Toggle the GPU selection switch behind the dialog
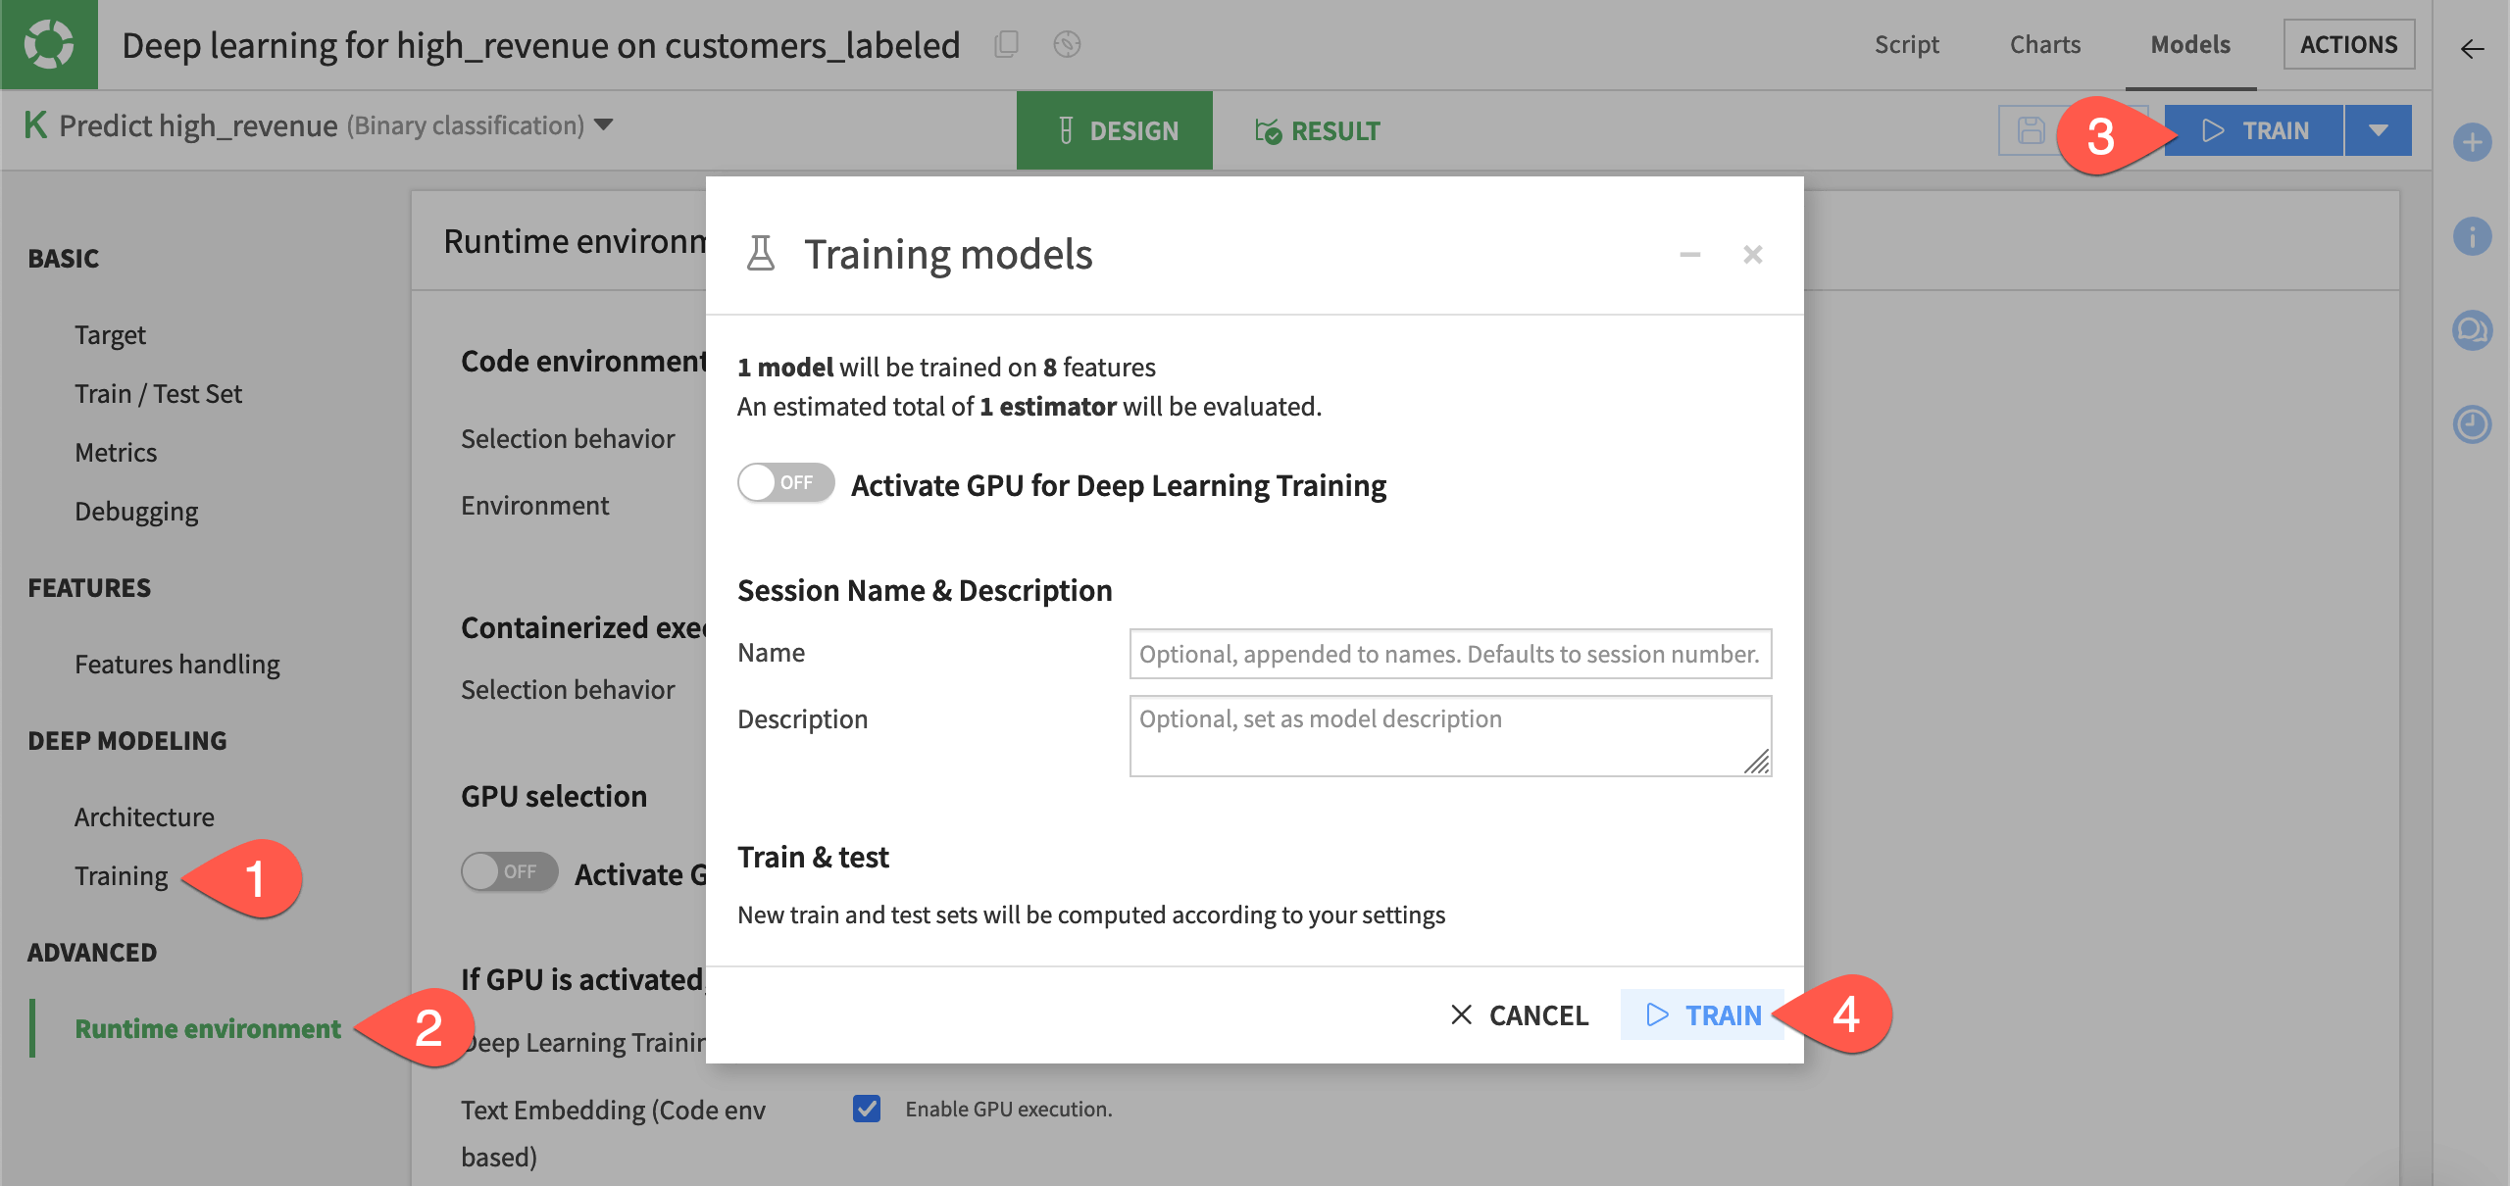 coord(508,871)
